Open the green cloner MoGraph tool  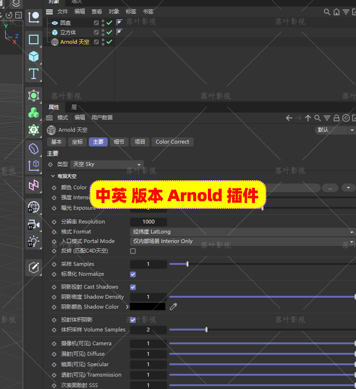(34, 112)
